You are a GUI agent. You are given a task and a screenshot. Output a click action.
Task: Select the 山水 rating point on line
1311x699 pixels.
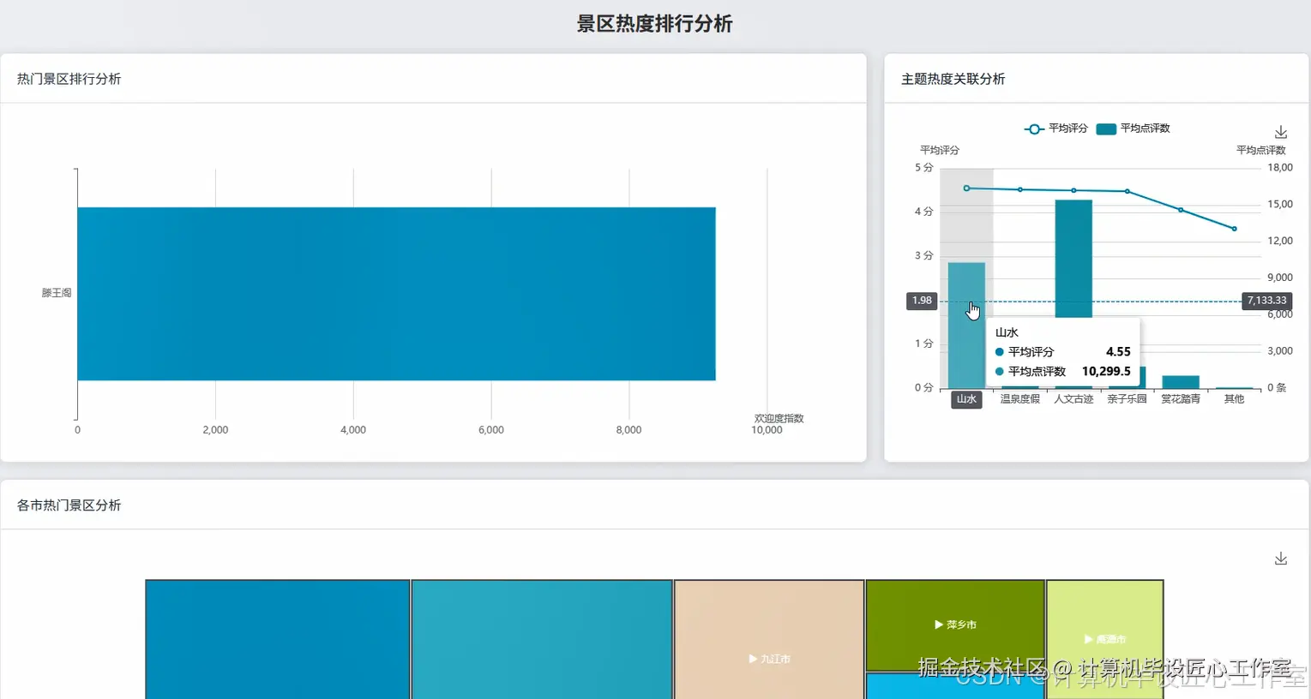point(966,188)
